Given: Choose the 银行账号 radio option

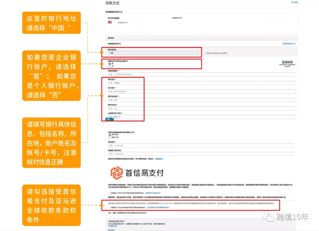Looking at the screenshot, I should click(110, 135).
